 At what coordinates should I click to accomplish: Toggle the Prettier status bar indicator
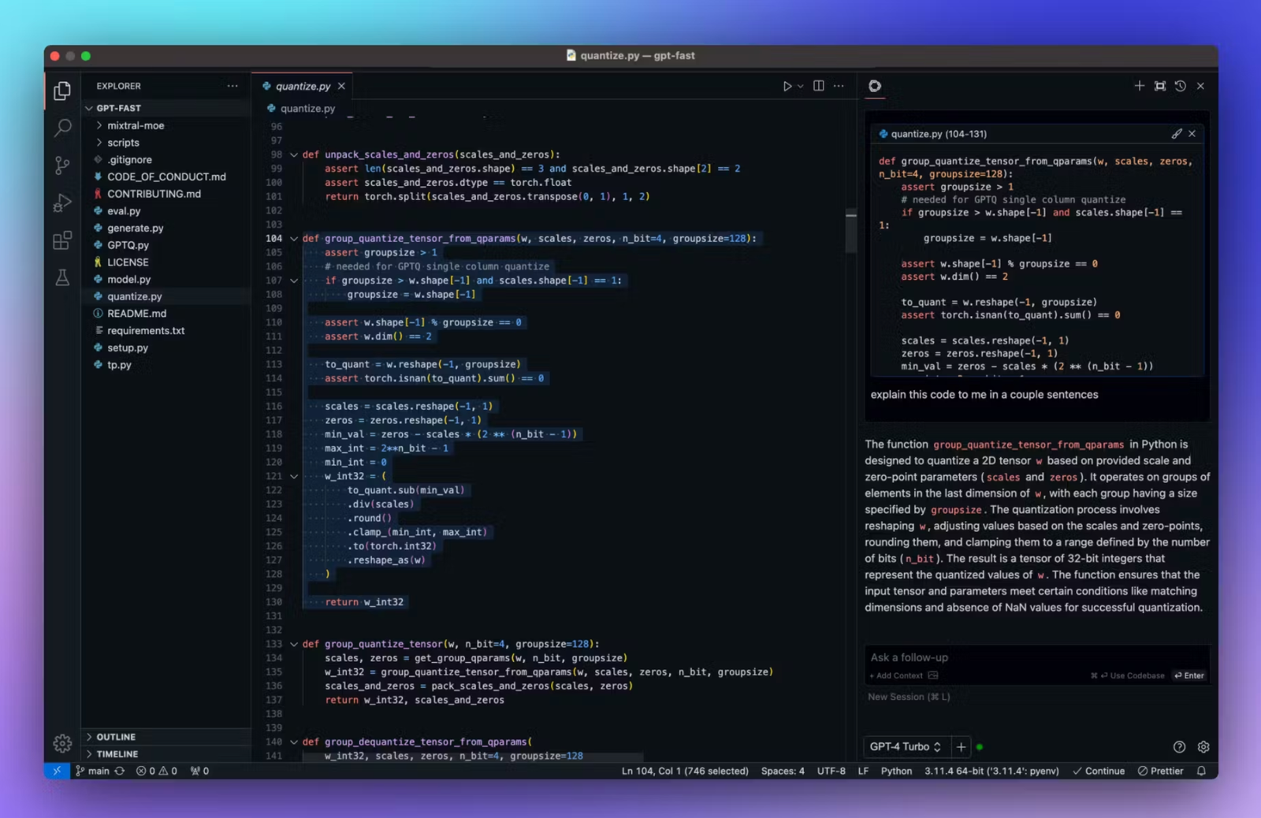(x=1160, y=771)
